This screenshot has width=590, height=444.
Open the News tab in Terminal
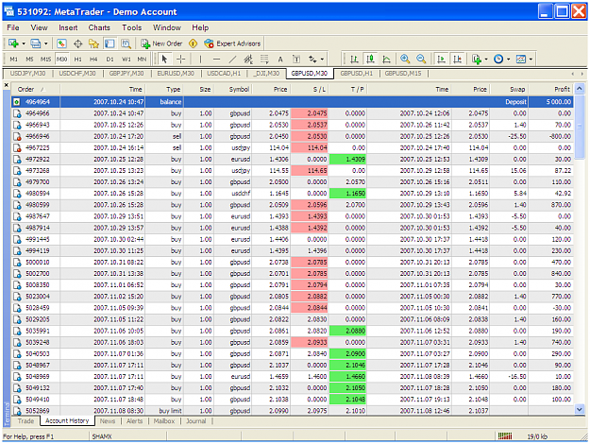click(x=108, y=421)
